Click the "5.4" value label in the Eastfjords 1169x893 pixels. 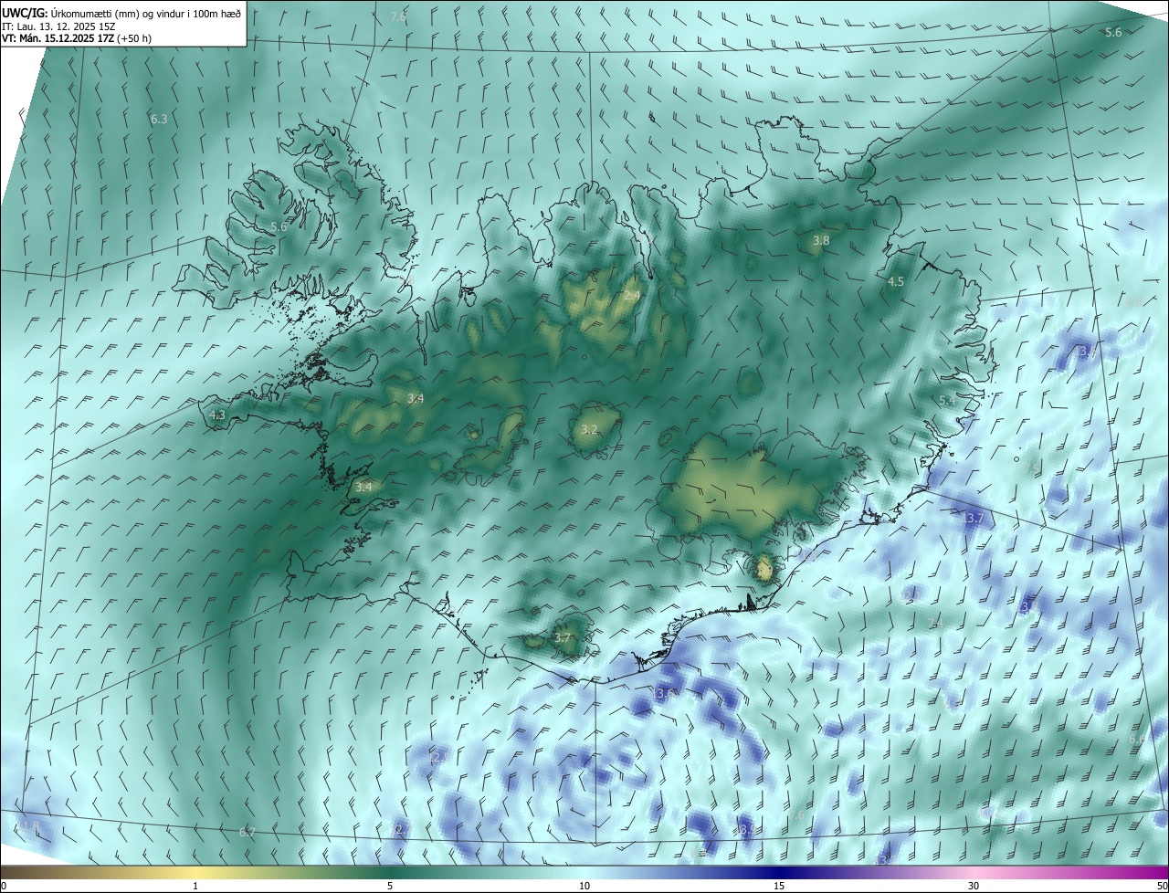(x=947, y=400)
